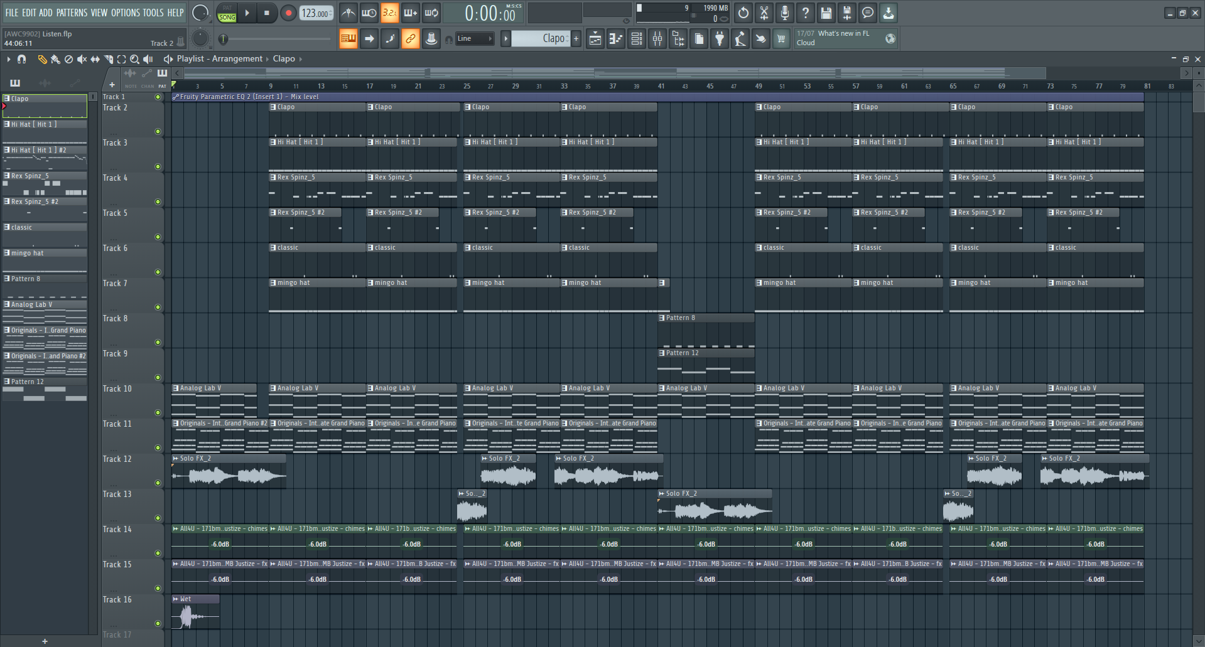Mute Track 10 with its green light
The width and height of the screenshot is (1205, 647).
point(158,413)
